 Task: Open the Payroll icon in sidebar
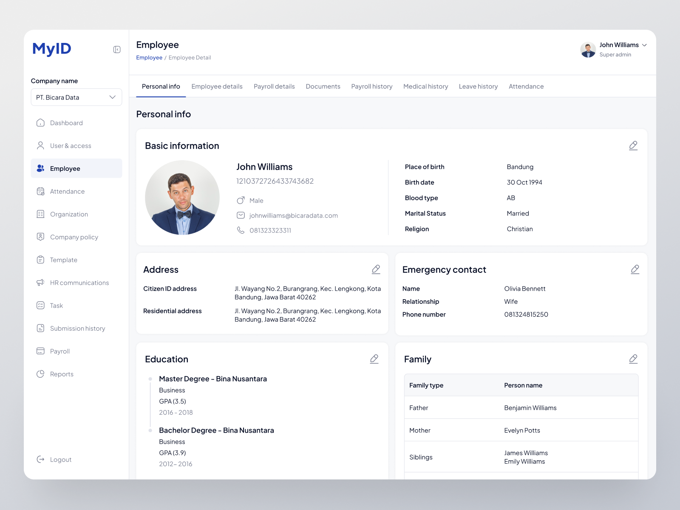point(40,351)
